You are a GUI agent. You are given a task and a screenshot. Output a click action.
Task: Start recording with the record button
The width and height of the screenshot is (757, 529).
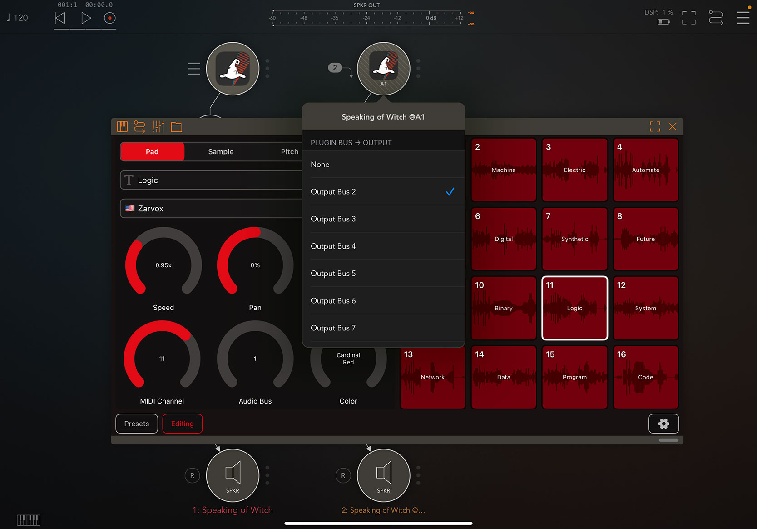coord(109,18)
